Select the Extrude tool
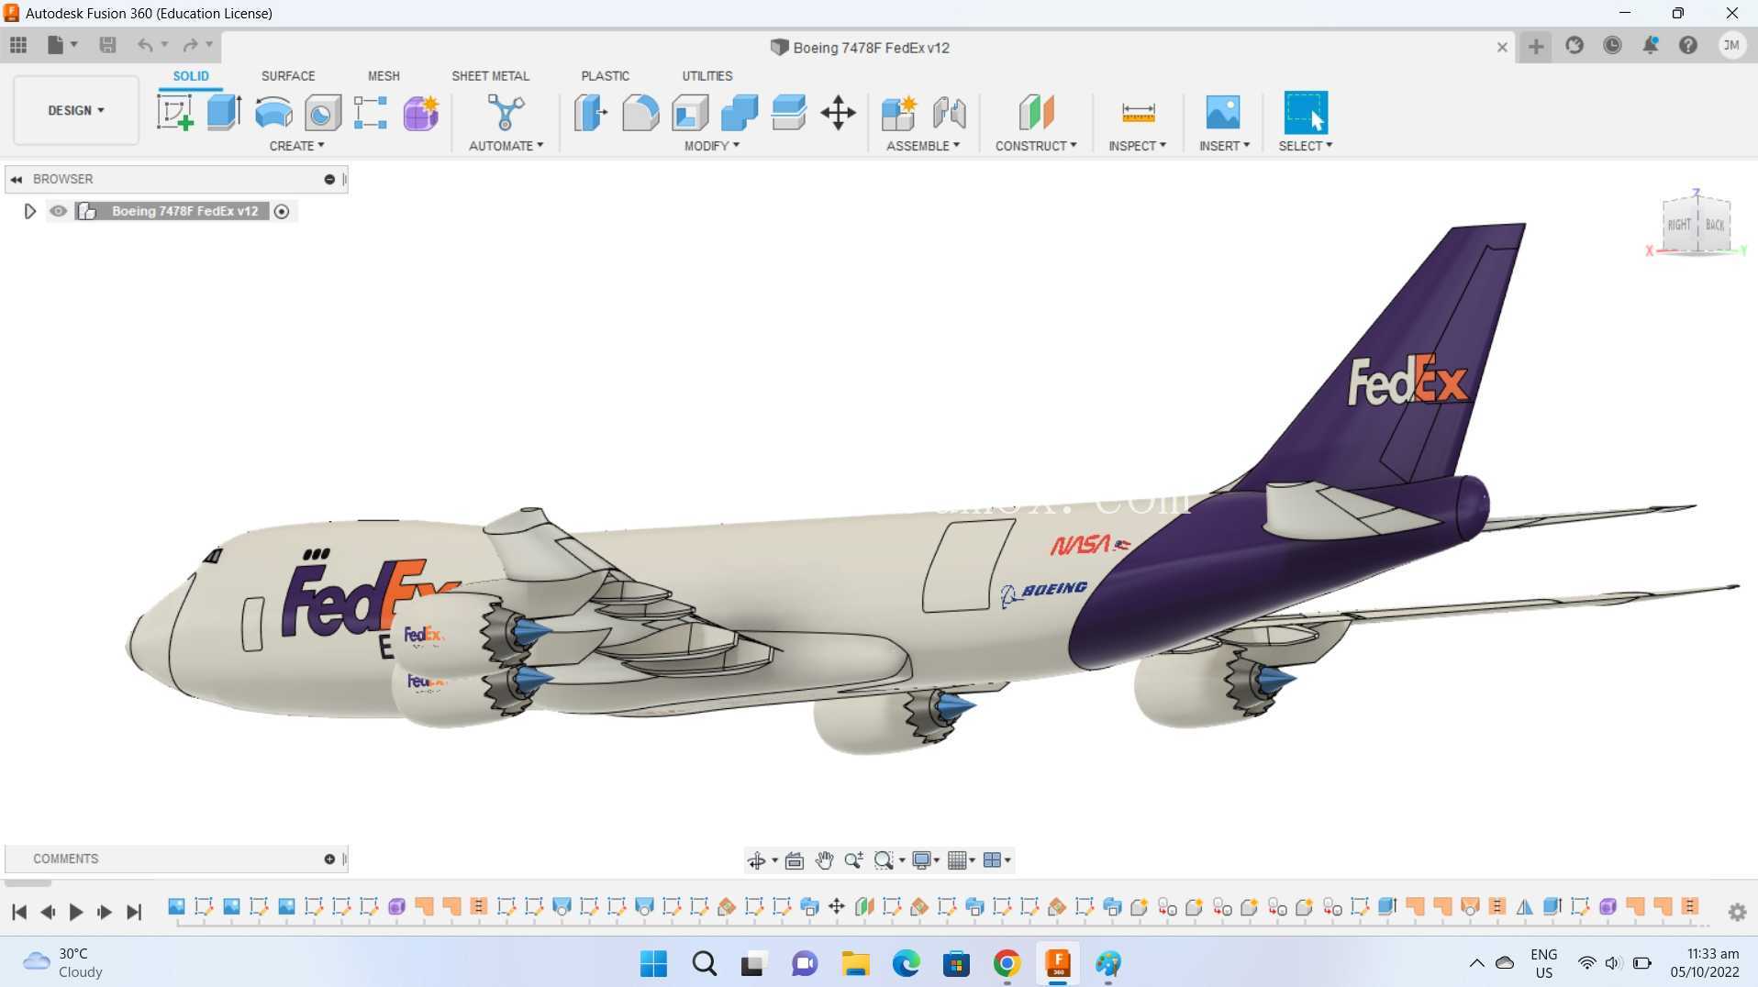Viewport: 1758px width, 987px height. [224, 113]
